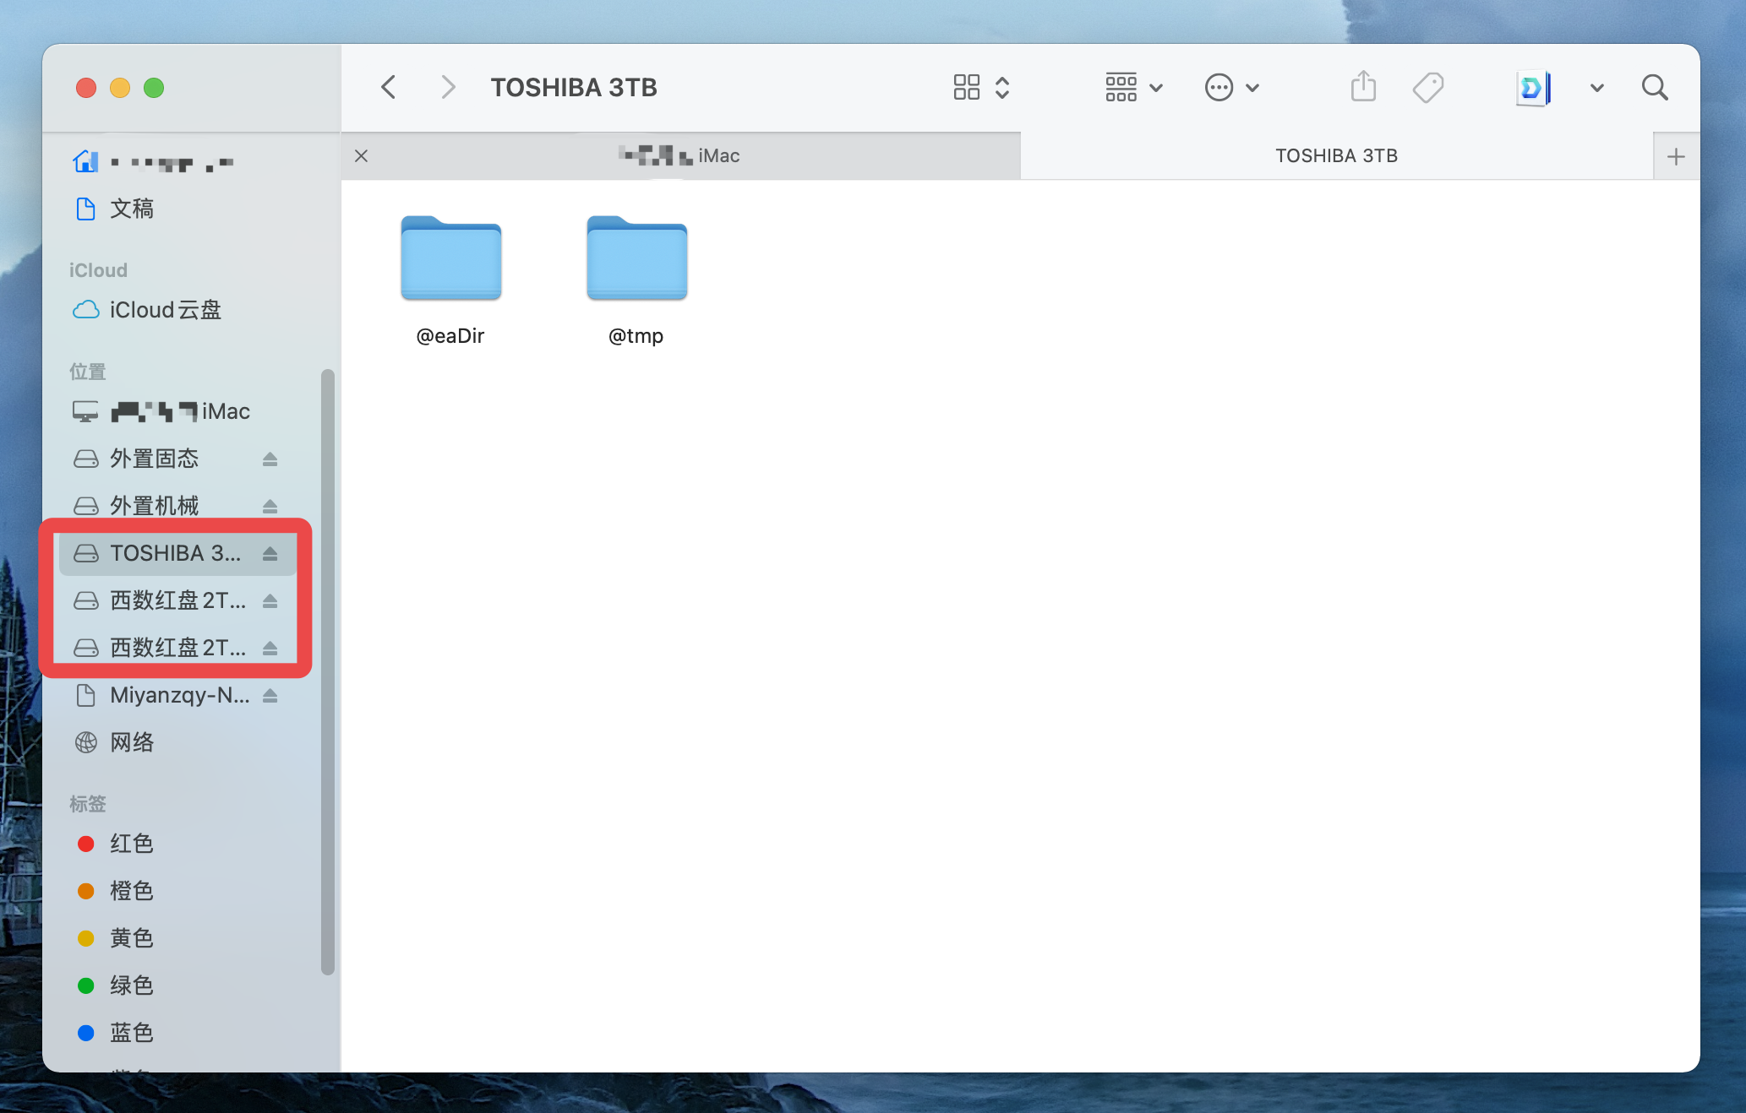1746x1113 pixels.
Task: Open iCloud云盘 in sidebar
Action: (x=165, y=310)
